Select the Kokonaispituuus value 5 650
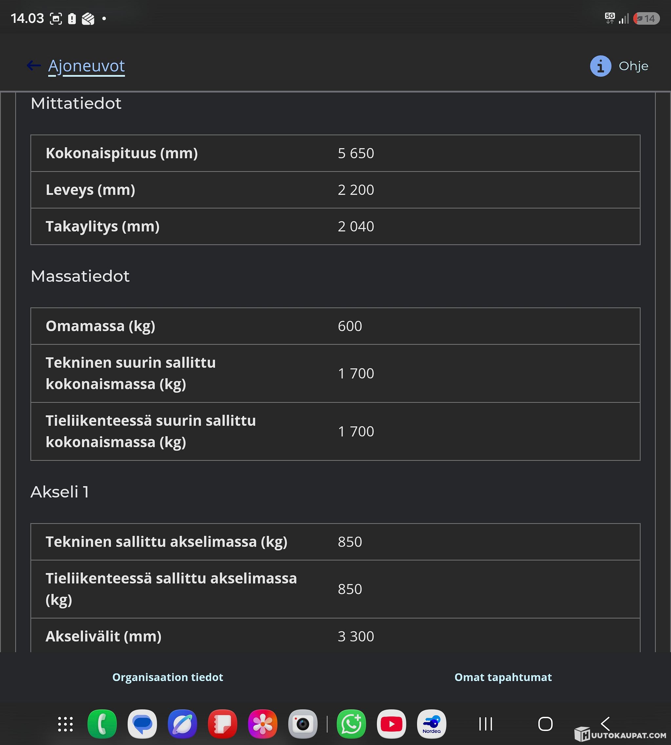The width and height of the screenshot is (671, 745). coord(356,153)
